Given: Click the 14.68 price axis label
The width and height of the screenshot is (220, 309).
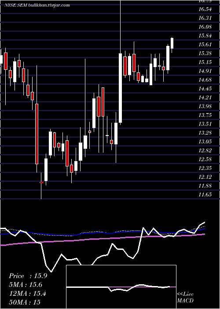Looking at the screenshot, I should pos(205,80).
